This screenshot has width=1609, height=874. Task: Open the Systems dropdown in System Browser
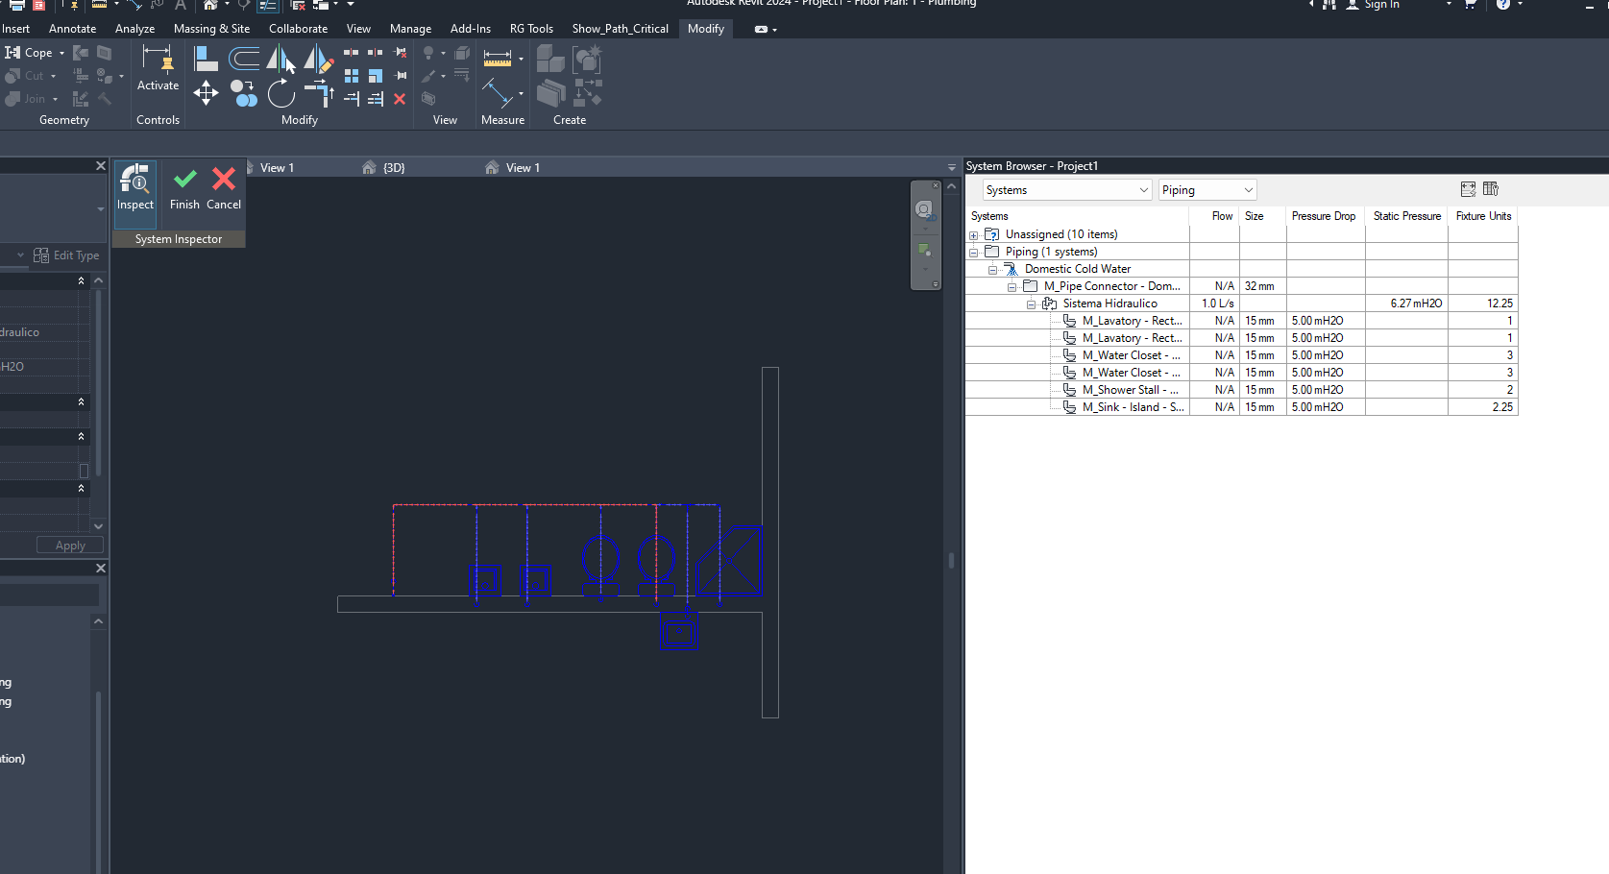point(1066,189)
